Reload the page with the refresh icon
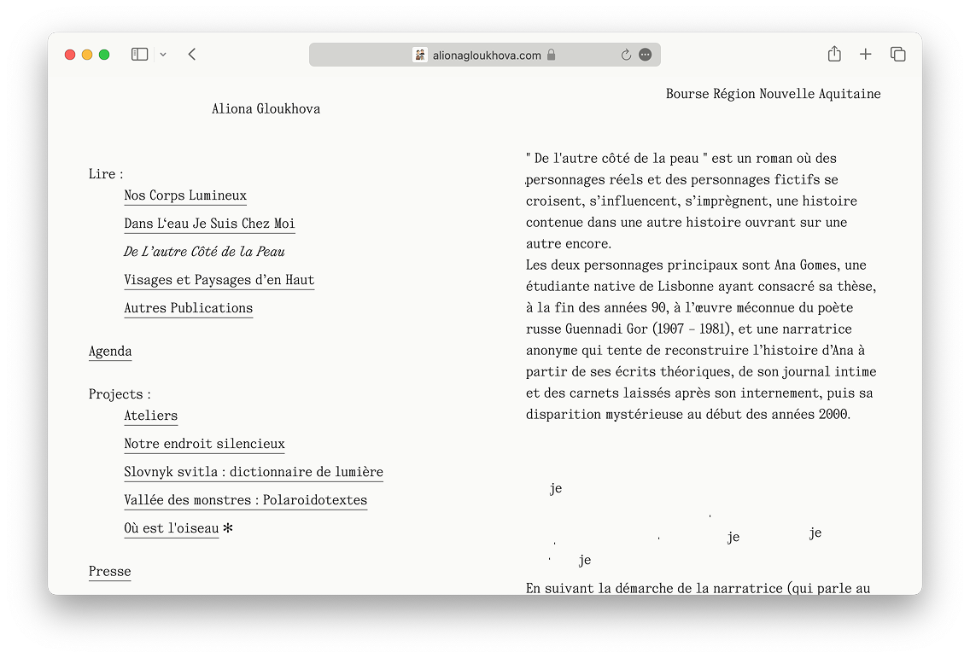970x658 pixels. (x=626, y=55)
